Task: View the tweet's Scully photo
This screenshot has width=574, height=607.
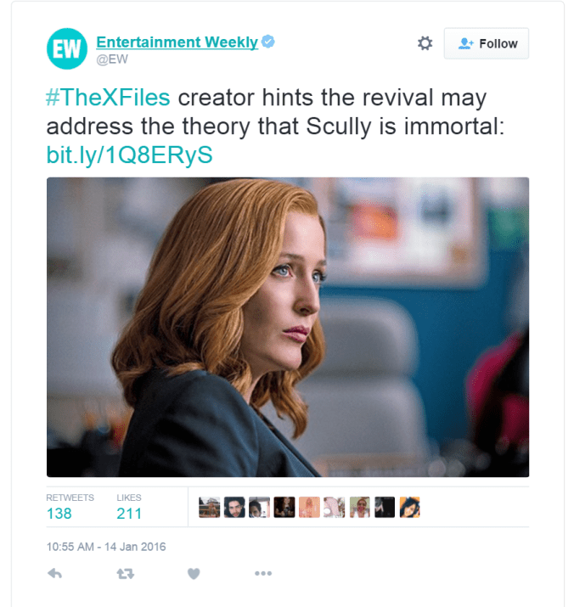Action: [x=288, y=327]
